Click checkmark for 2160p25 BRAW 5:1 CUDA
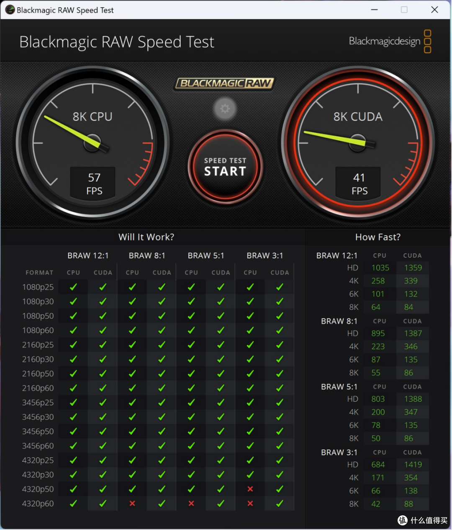Image resolution: width=452 pixels, height=530 pixels. 221,345
